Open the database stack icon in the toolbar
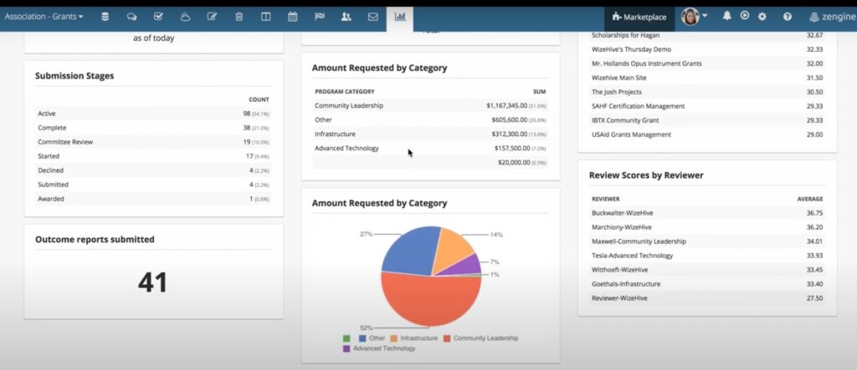 coord(105,17)
